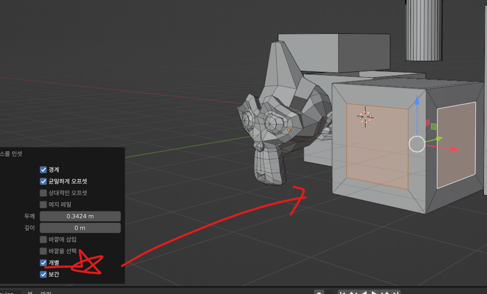Uncheck the 개별 checkbox
This screenshot has width=487, height=294.
point(43,263)
